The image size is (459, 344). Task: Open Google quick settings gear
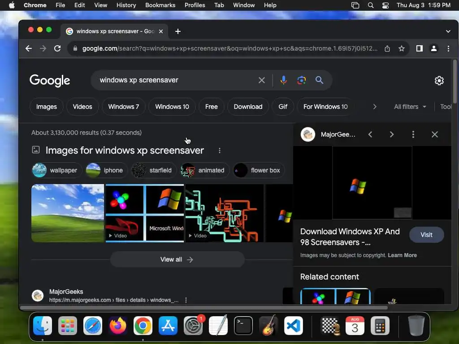coord(439,81)
